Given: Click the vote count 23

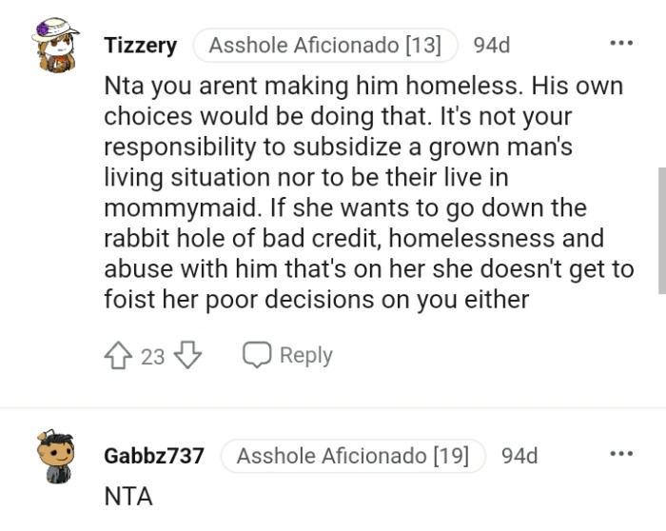Looking at the screenshot, I should coord(153,357).
